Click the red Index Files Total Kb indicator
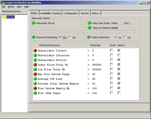 [35, 65]
